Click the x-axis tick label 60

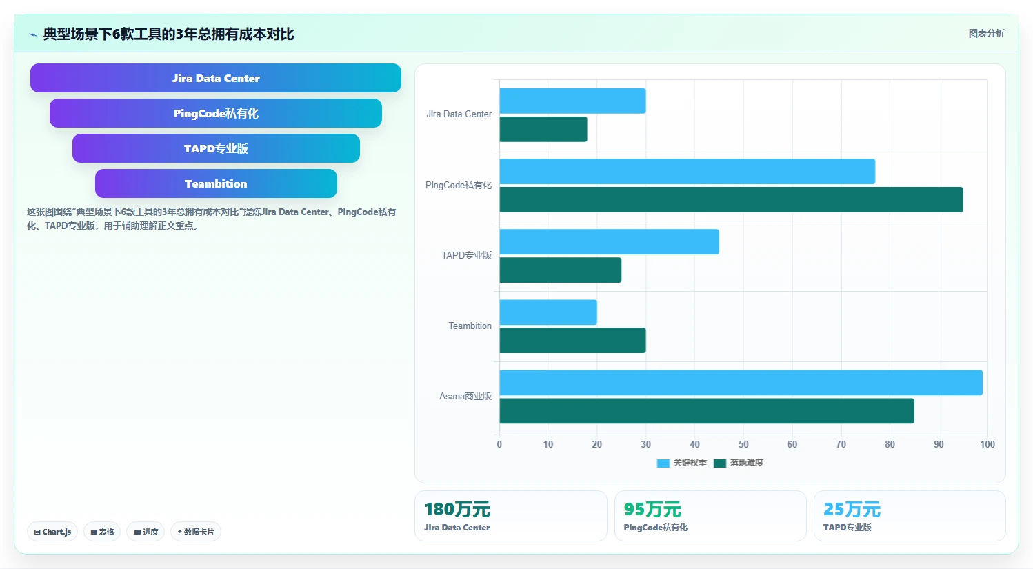tap(792, 444)
